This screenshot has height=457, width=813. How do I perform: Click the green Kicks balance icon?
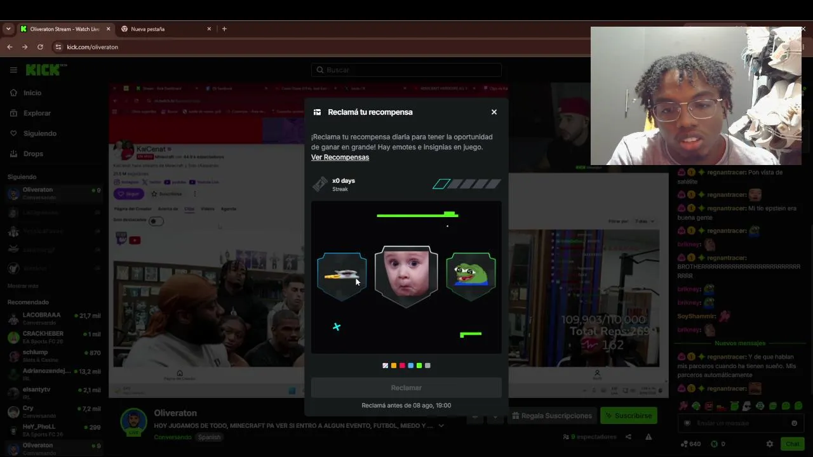click(715, 444)
